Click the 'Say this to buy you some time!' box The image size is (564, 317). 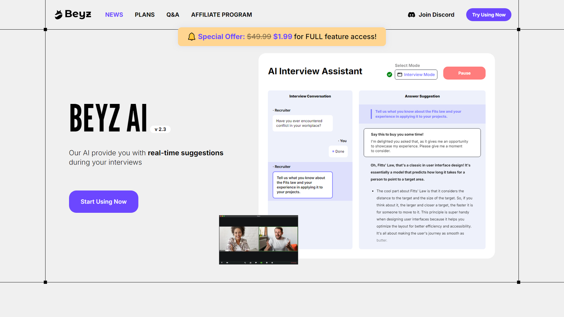[x=422, y=143]
